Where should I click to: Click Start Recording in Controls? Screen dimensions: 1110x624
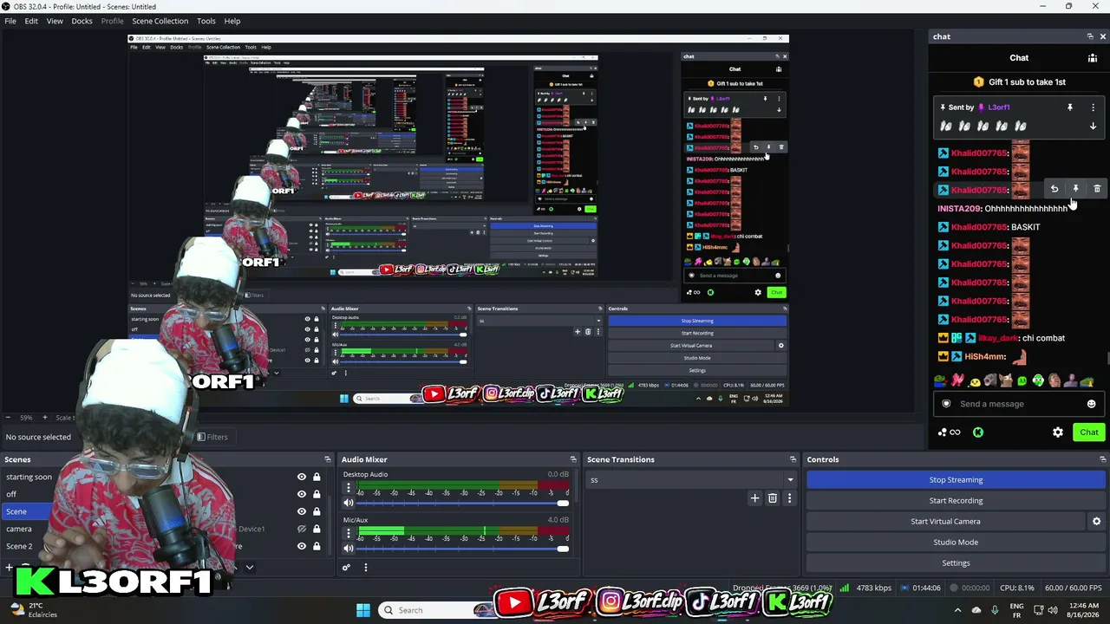click(956, 501)
